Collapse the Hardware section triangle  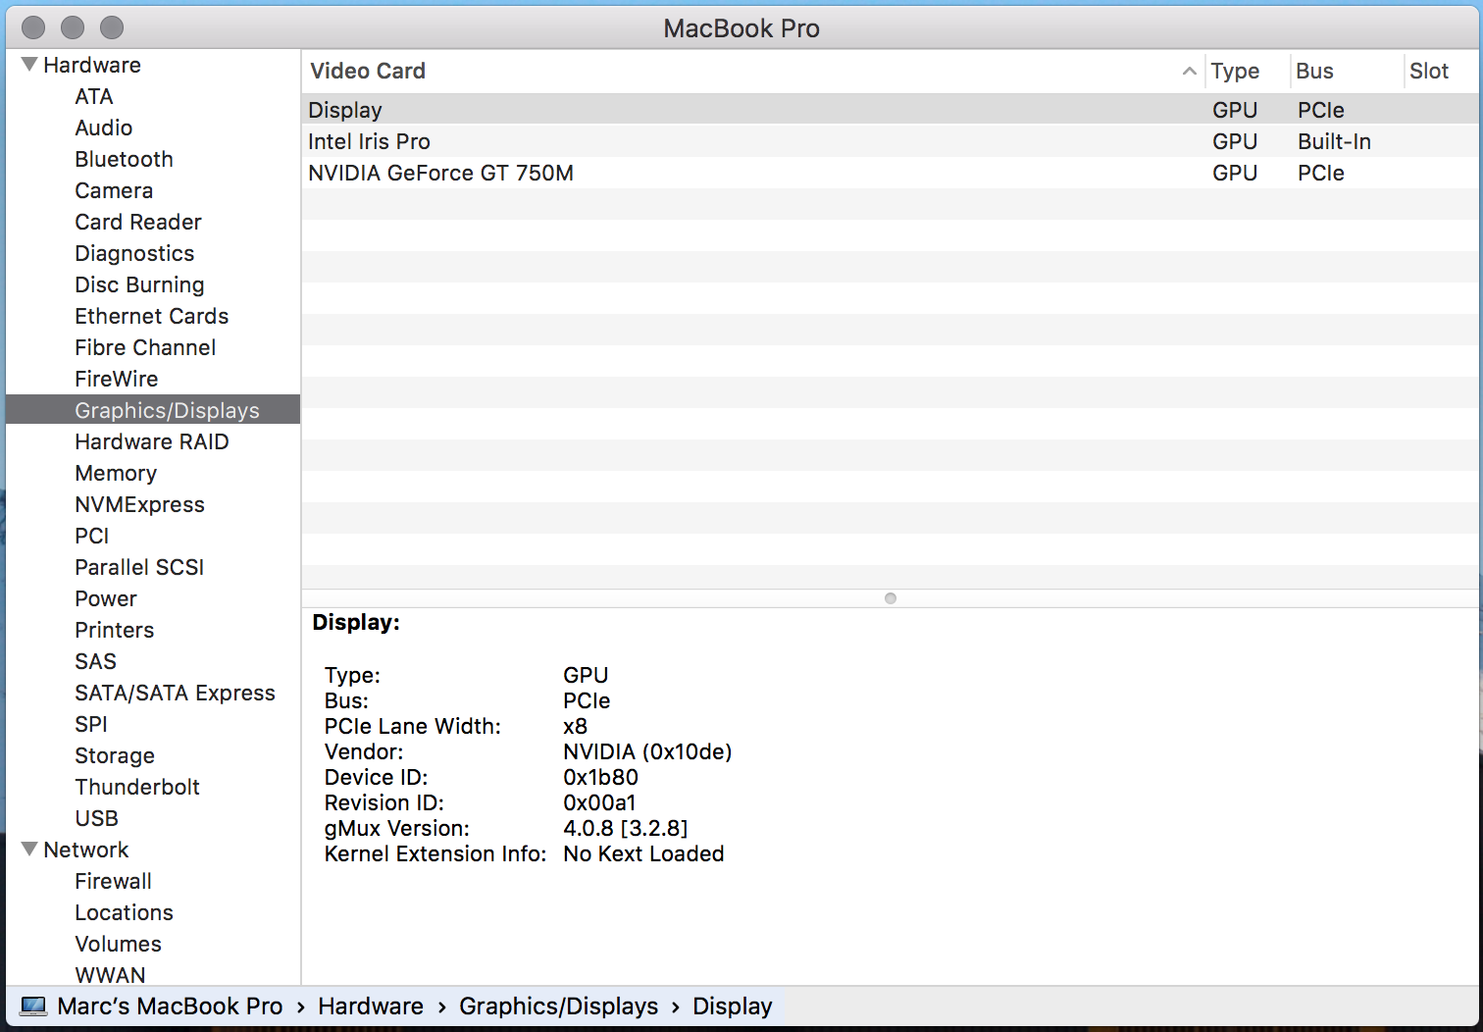[x=29, y=65]
